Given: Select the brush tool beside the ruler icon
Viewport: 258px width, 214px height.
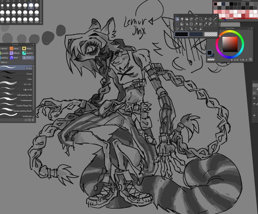Looking at the screenshot, I should [x=206, y=24].
